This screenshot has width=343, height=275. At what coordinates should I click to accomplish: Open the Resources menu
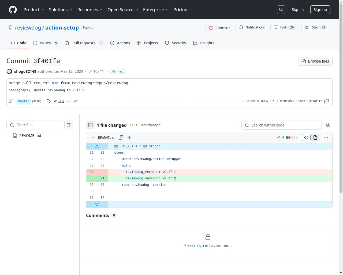click(x=90, y=10)
